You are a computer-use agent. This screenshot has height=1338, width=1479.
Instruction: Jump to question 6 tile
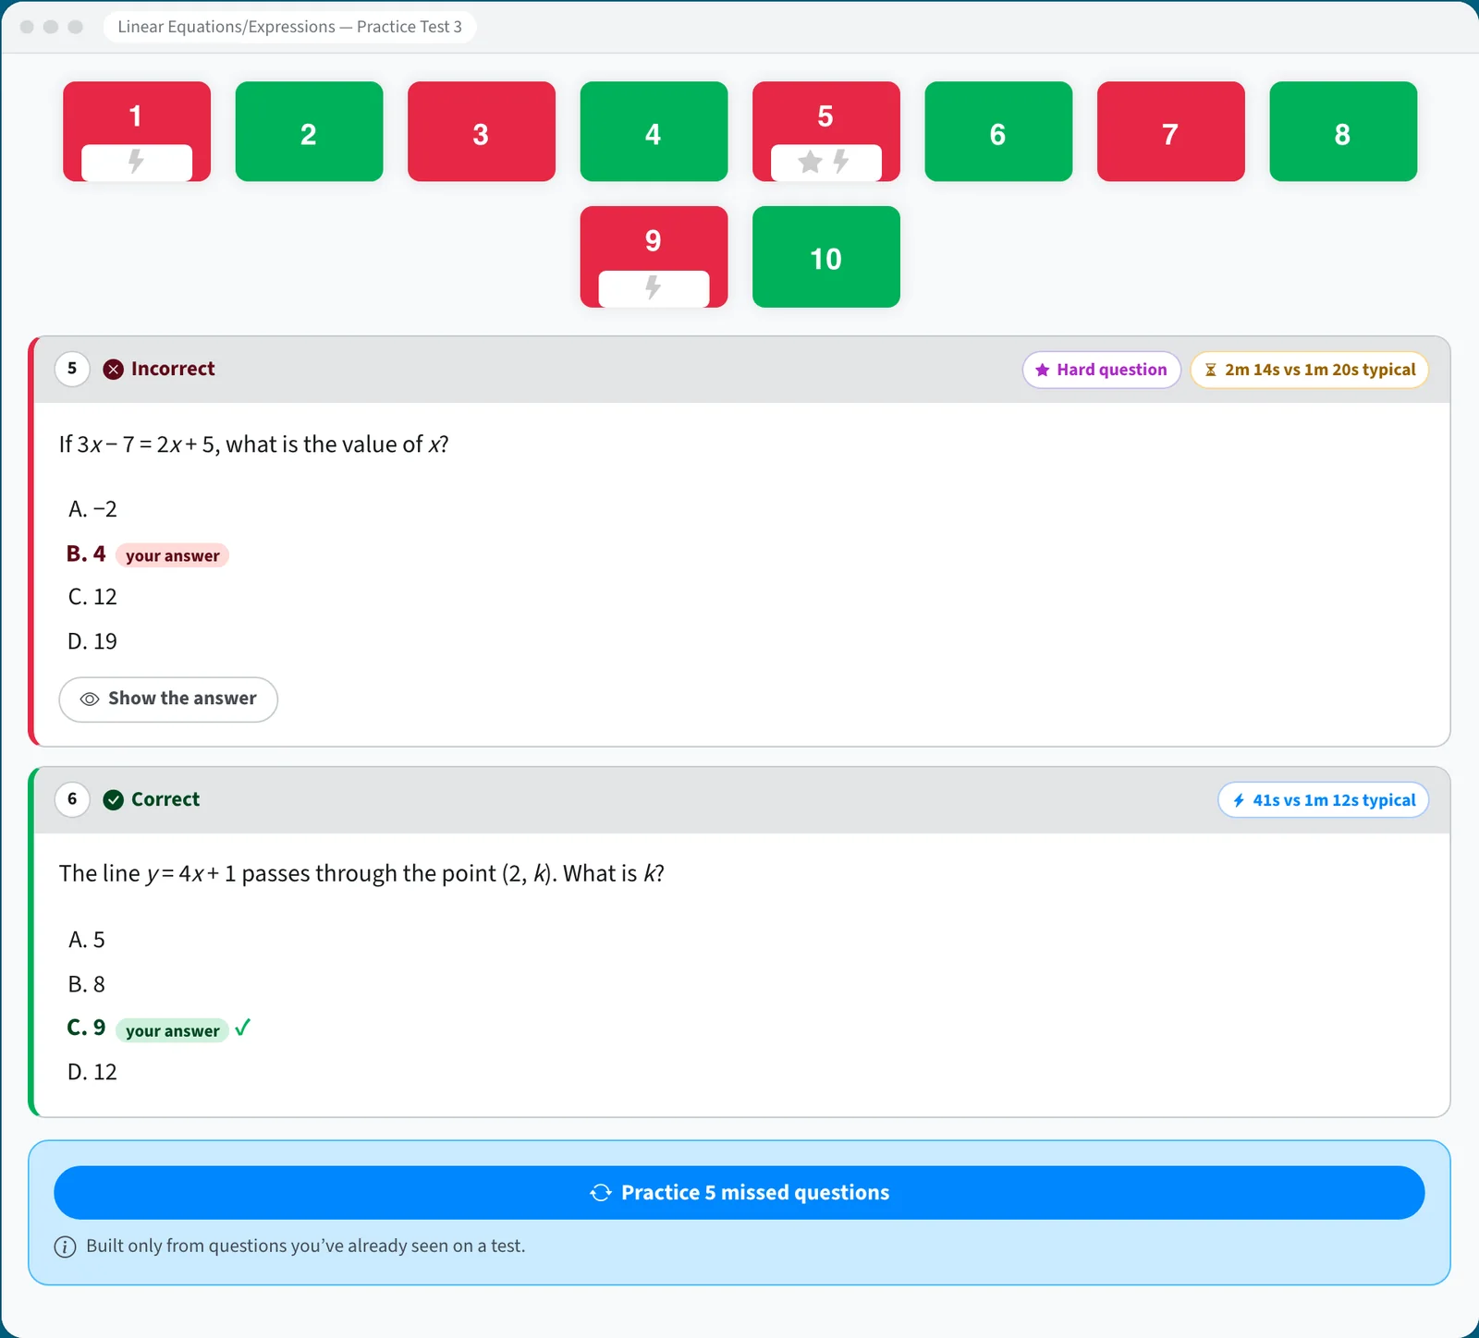pos(998,131)
